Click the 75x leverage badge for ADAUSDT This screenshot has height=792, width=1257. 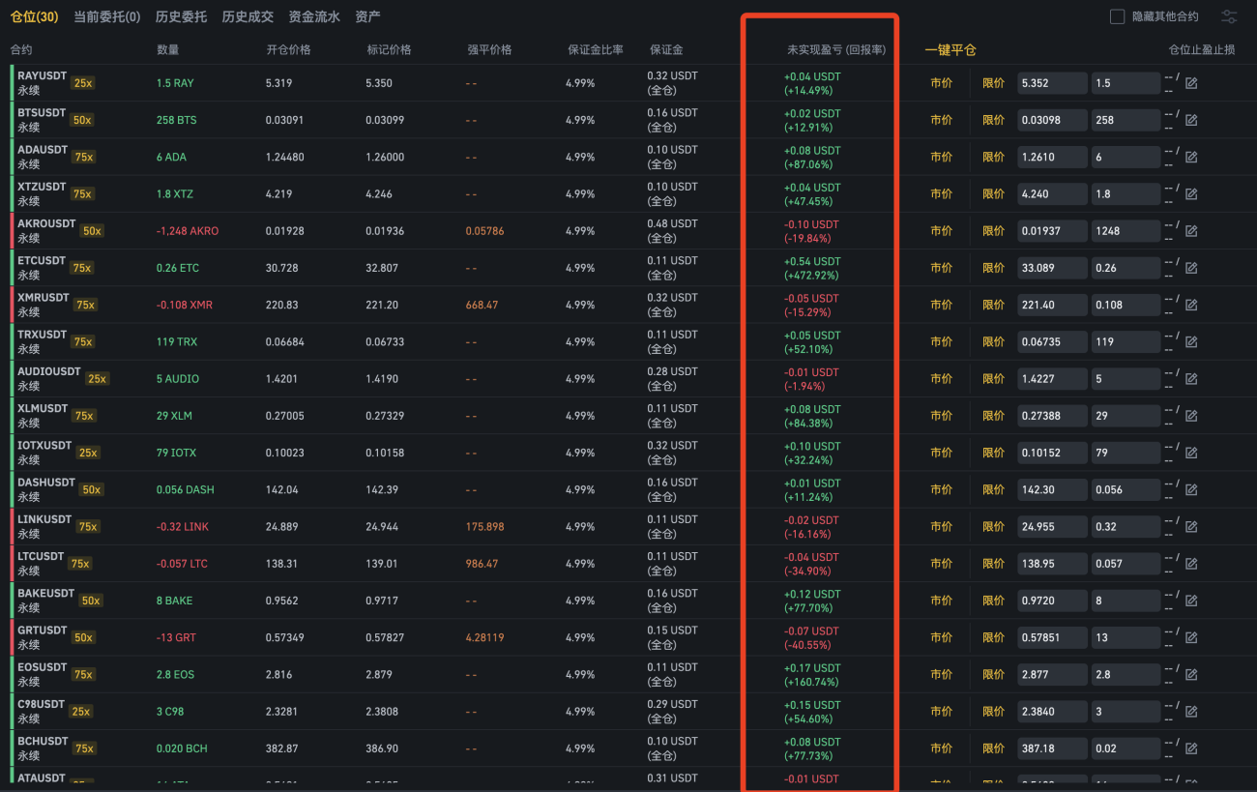coord(83,157)
